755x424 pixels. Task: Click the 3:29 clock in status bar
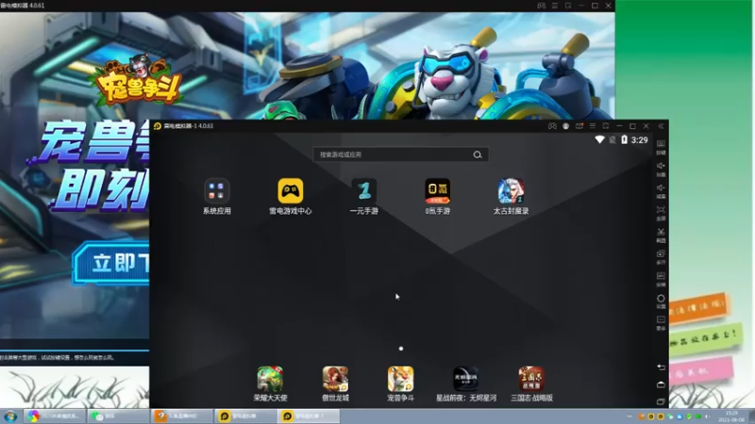[x=640, y=139]
